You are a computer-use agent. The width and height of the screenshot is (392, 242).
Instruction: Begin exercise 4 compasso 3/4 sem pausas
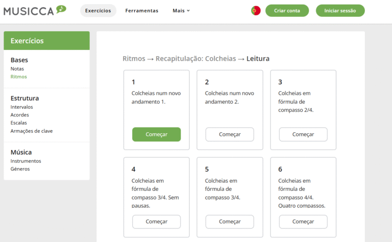click(x=156, y=222)
